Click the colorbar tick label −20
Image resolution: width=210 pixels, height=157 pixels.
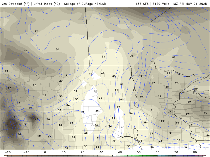coord(8,152)
